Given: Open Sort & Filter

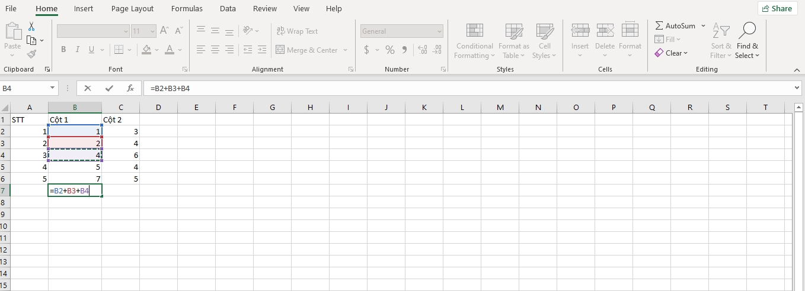Looking at the screenshot, I should point(721,41).
